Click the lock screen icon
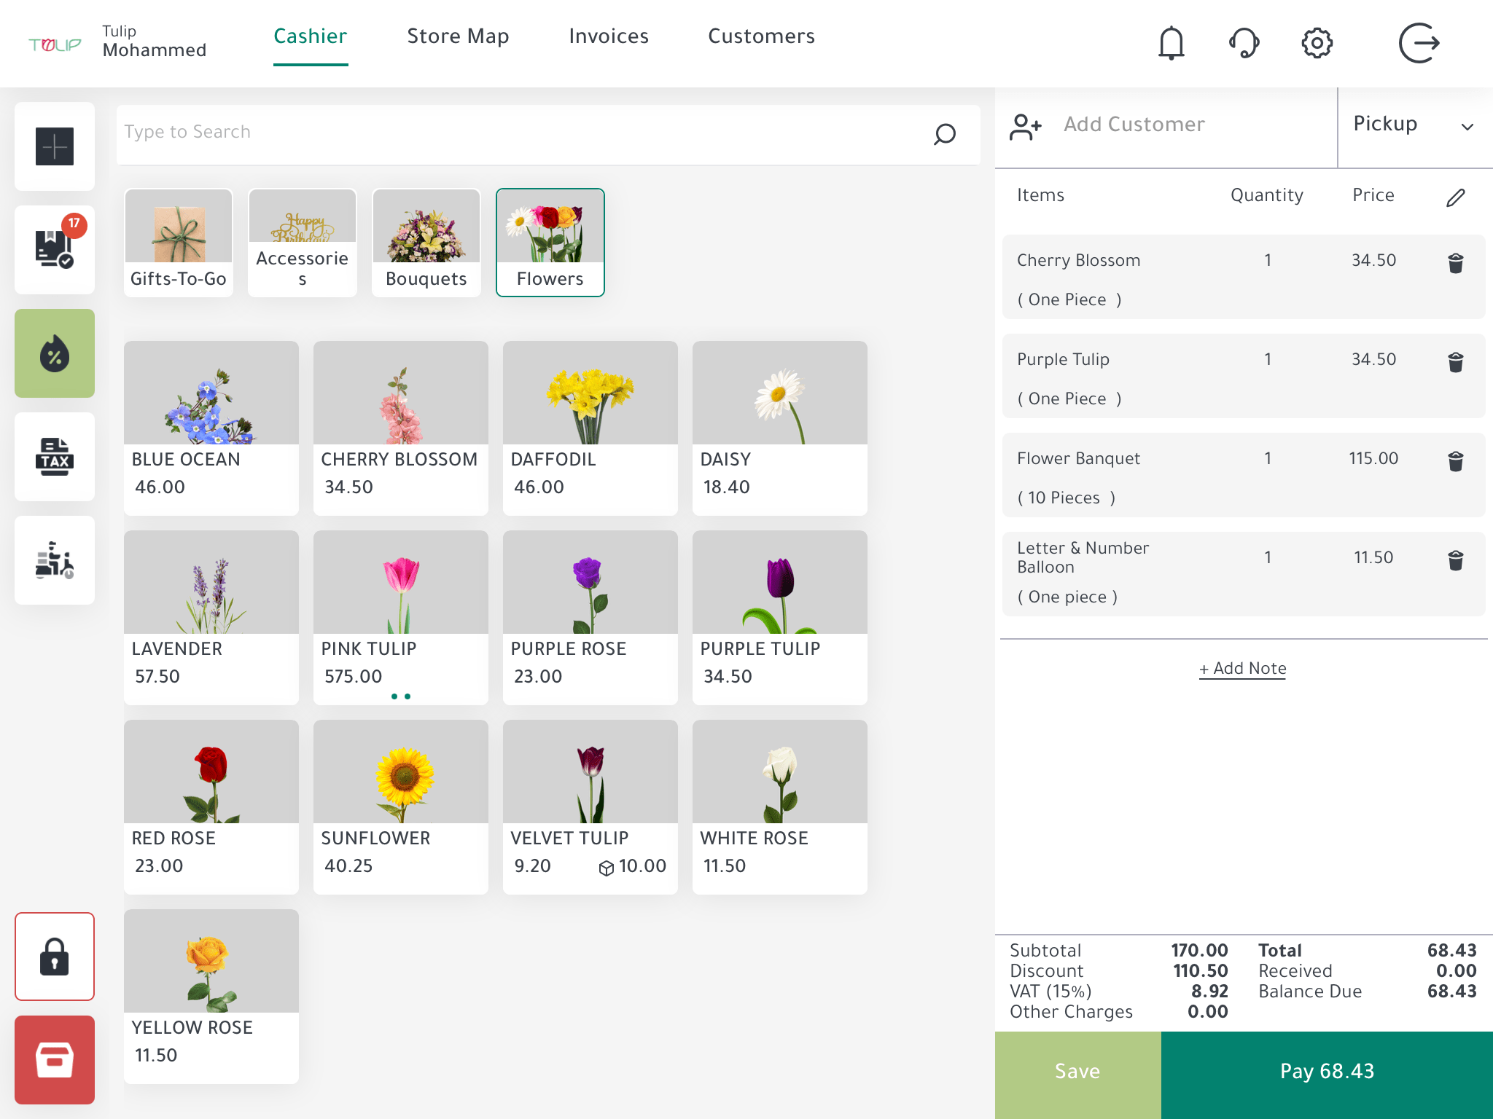The height and width of the screenshot is (1119, 1493). [54, 957]
